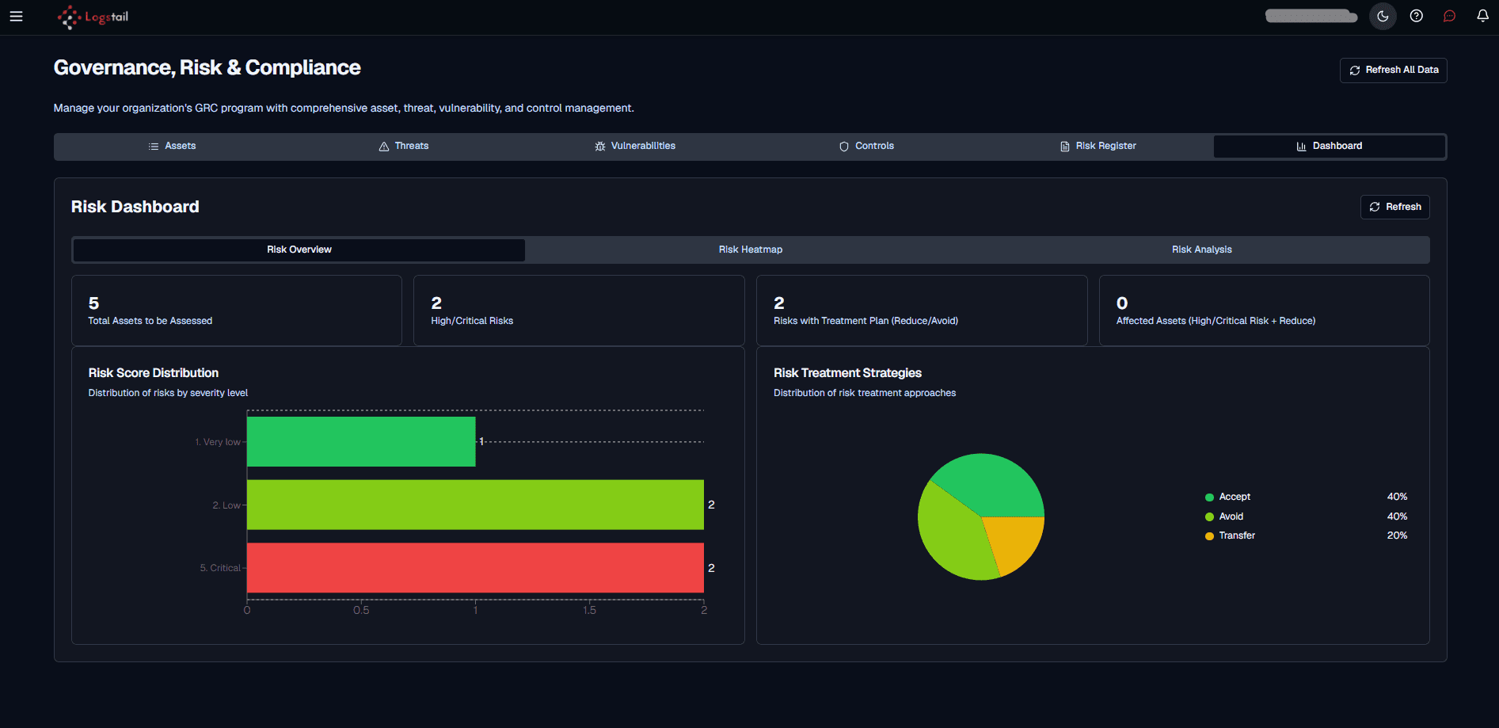
Task: Click the Risks with Treatment Plan card
Action: 922,311
